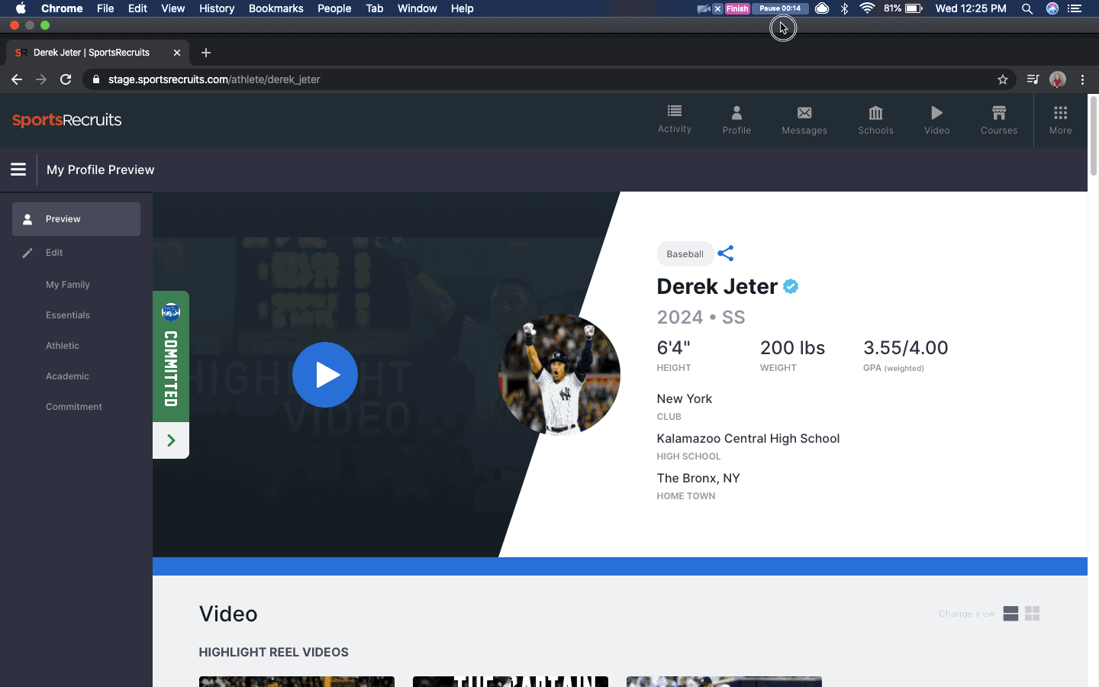
Task: Open the Bookmarks menu
Action: 276,8
